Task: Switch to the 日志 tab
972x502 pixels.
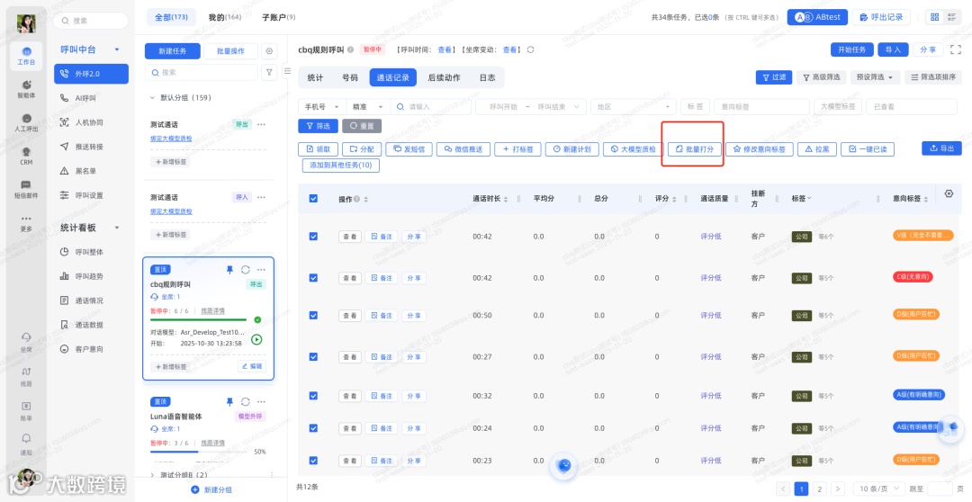Action: 487,77
